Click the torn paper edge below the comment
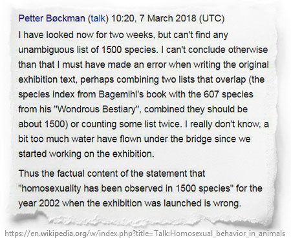The height and width of the screenshot is (238, 291). pyautogui.click(x=142, y=218)
